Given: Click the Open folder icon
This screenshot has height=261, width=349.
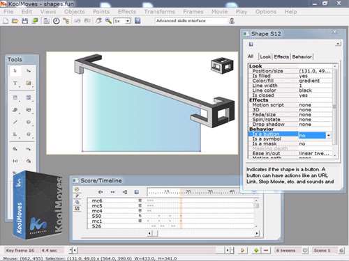Looking at the screenshot, I should point(15,21).
